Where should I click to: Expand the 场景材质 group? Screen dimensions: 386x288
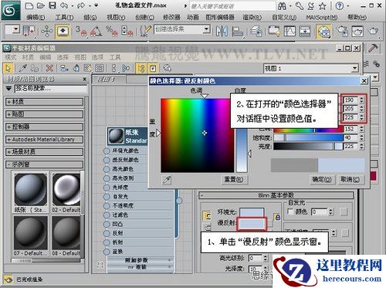click(x=44, y=152)
